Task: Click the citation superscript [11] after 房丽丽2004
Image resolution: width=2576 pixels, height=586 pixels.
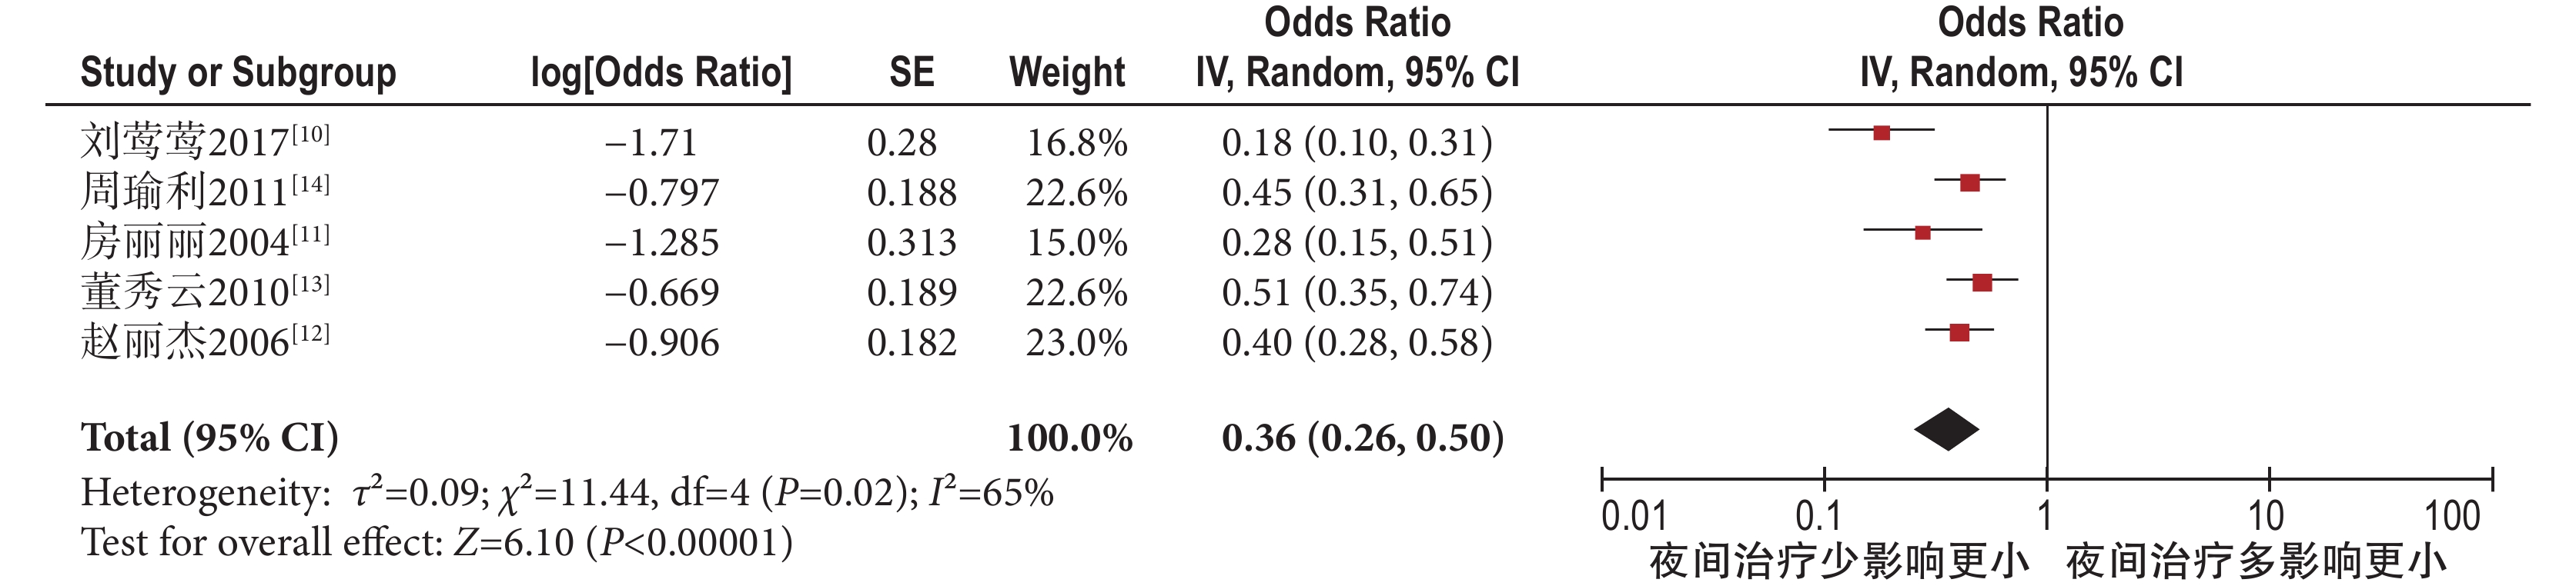Action: pyautogui.click(x=310, y=235)
